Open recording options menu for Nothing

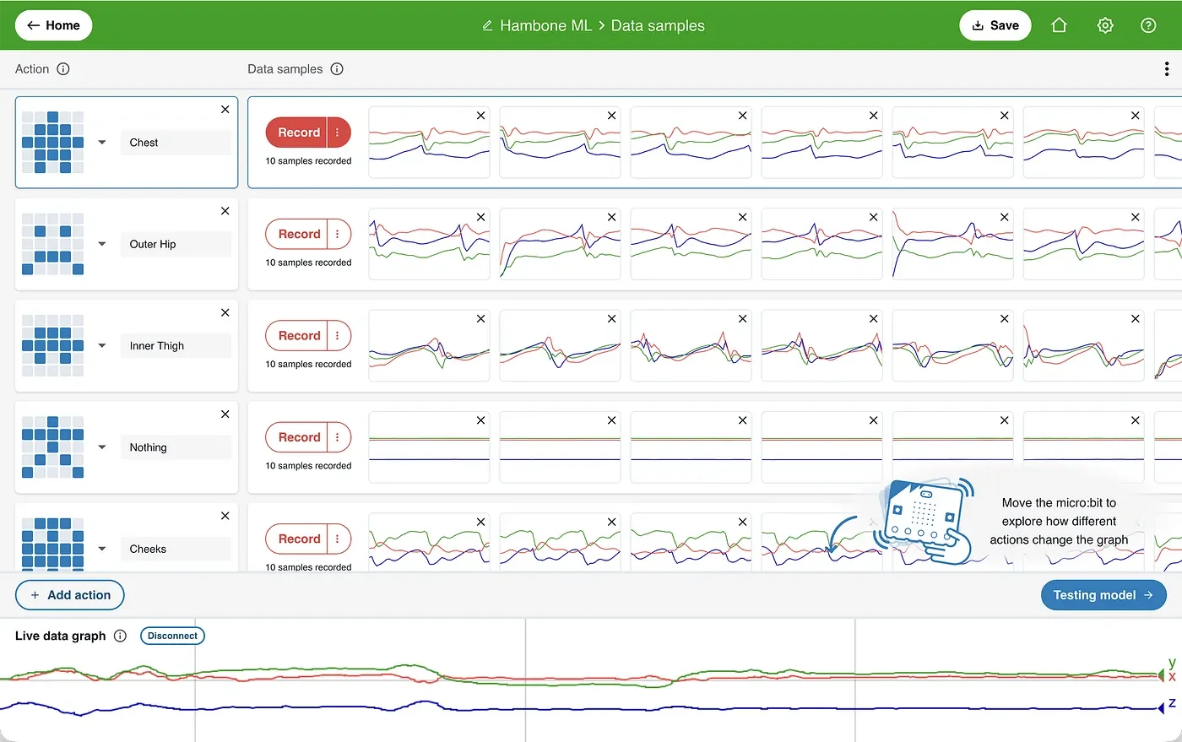coord(338,437)
